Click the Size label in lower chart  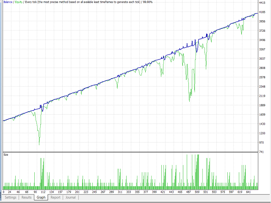click(x=6, y=155)
